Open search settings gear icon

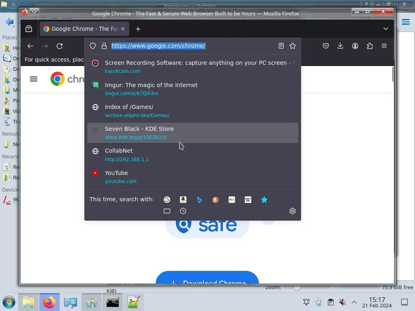[293, 211]
